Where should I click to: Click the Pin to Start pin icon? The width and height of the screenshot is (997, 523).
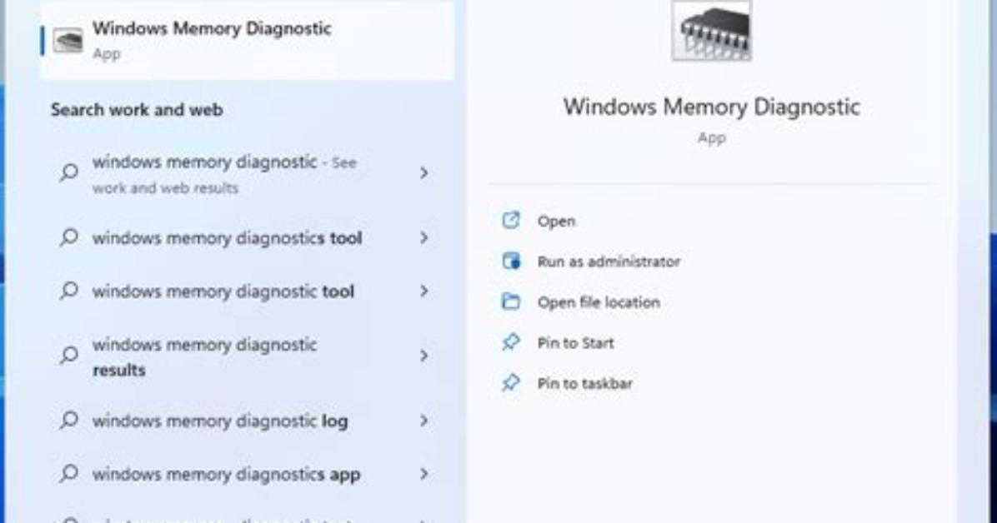(x=510, y=342)
